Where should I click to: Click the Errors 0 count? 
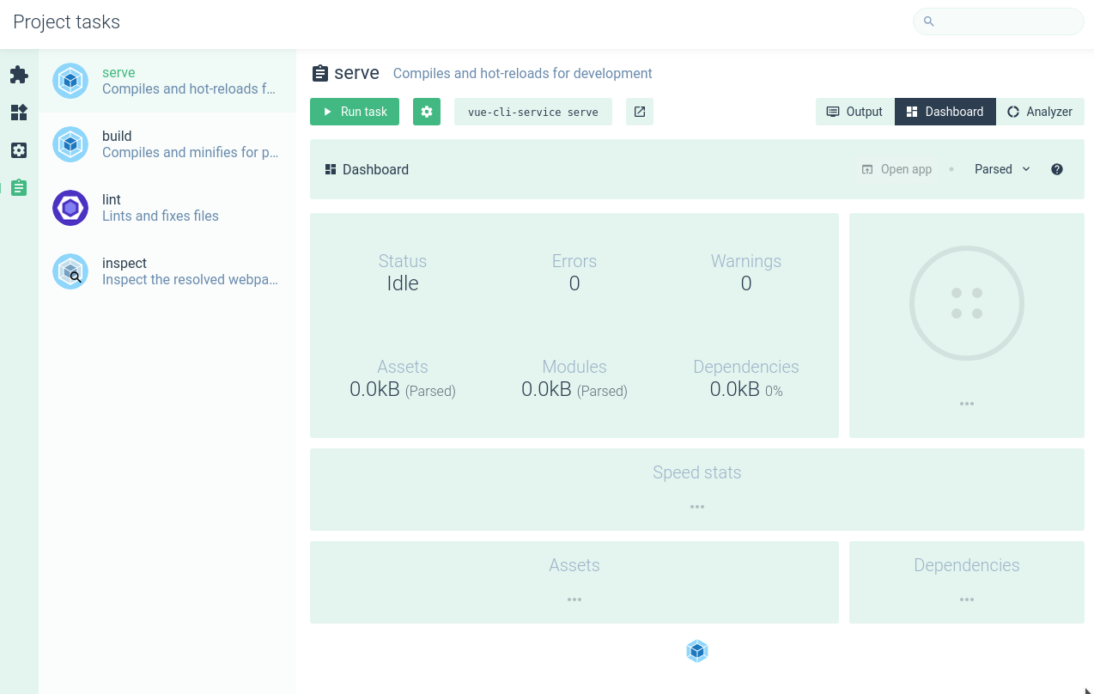tap(574, 283)
